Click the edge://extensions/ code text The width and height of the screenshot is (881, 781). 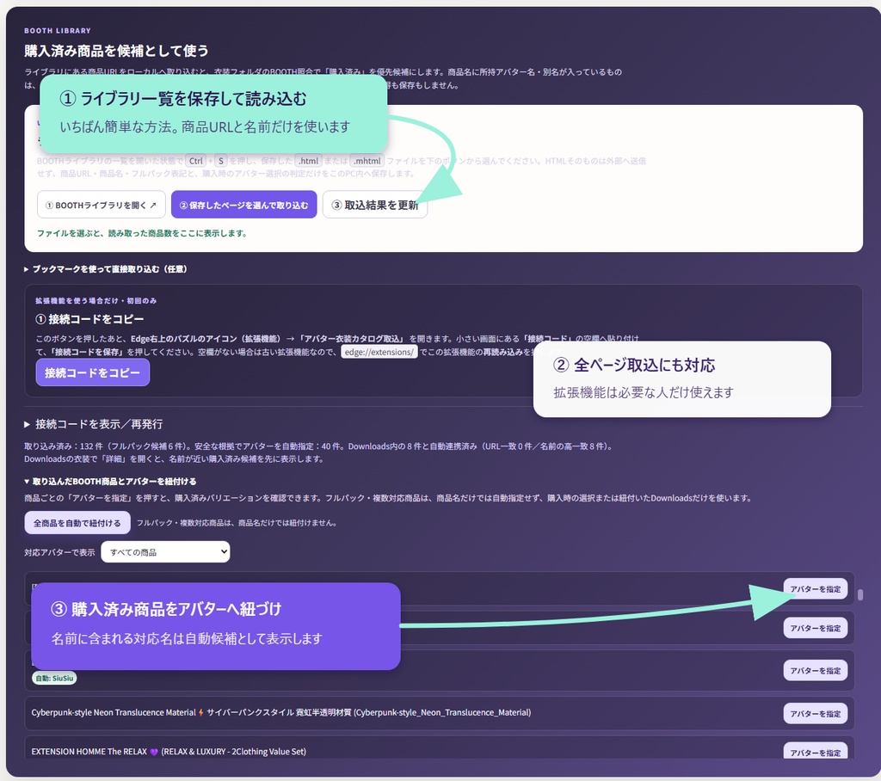coord(379,353)
